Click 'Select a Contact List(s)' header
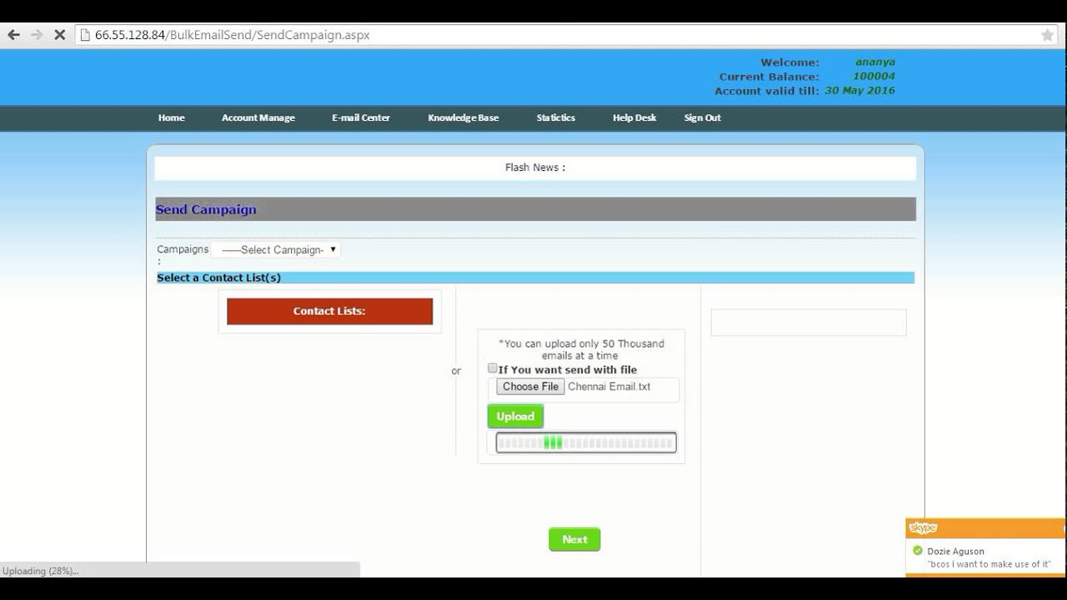The image size is (1067, 600). pos(219,277)
